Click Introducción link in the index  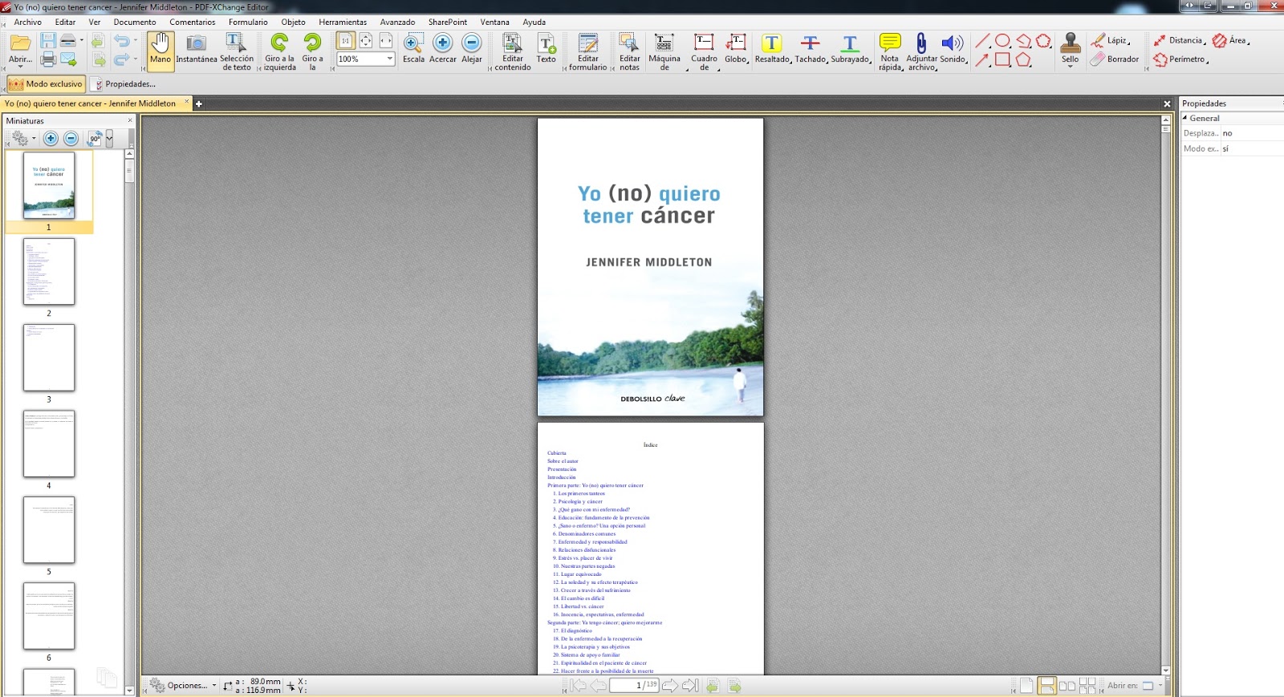[562, 477]
